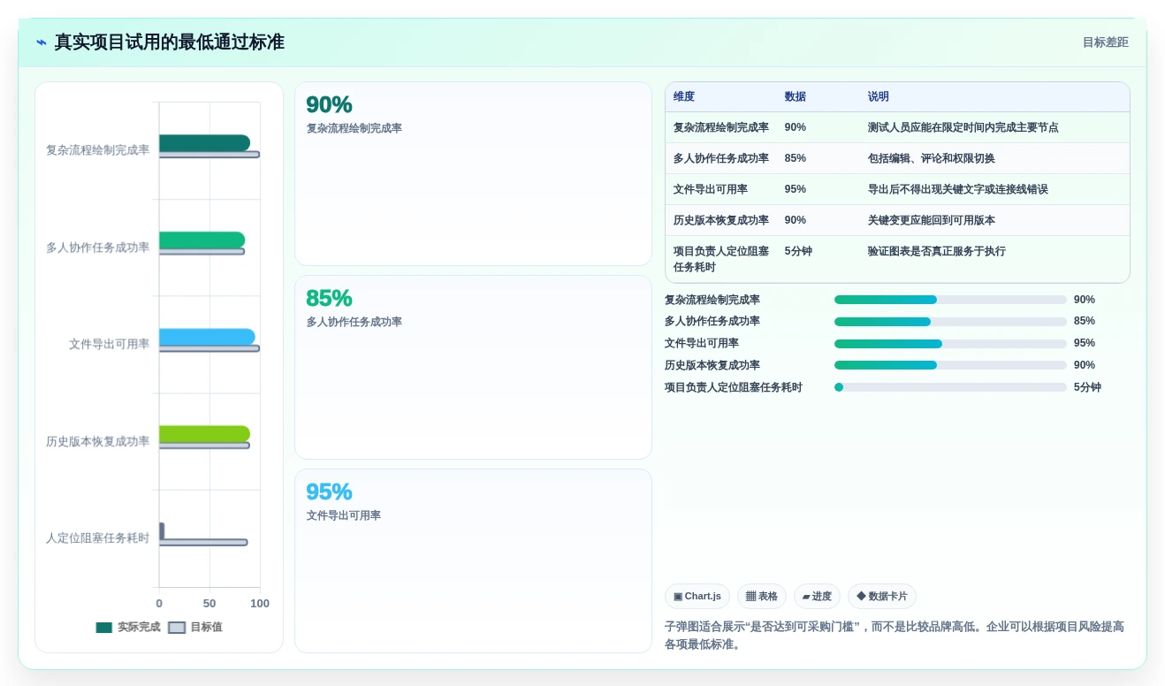
Task: Click the 数据 column header
Action: click(796, 97)
